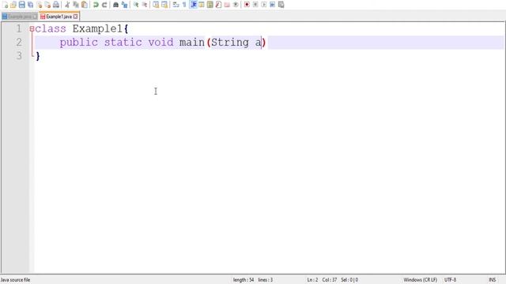Open Folder as Workspace icon

click(x=227, y=5)
